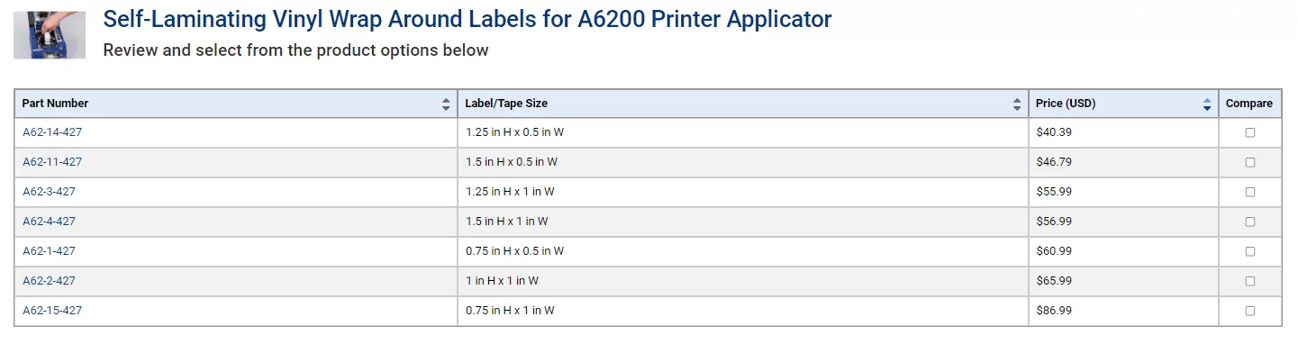Open the A62-1-427 product link
This screenshot has width=1298, height=344.
tap(50, 251)
